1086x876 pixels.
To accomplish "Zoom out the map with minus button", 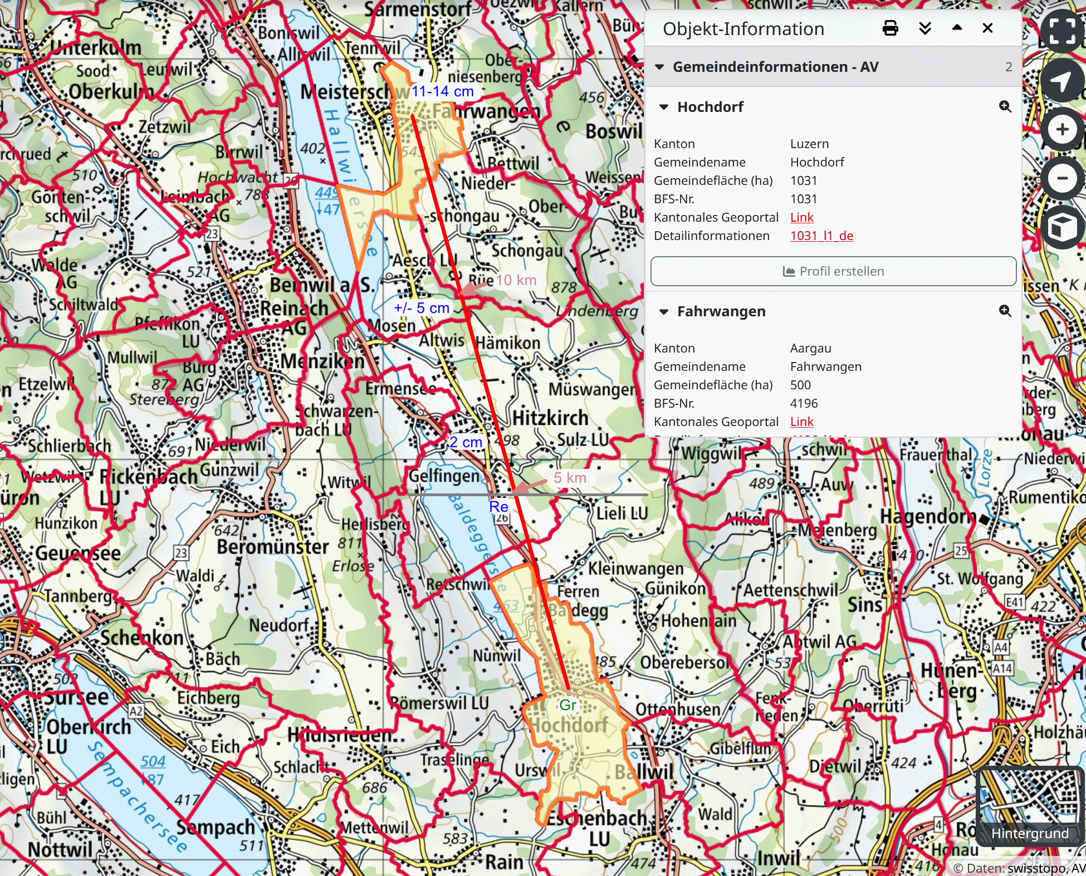I will [x=1062, y=178].
